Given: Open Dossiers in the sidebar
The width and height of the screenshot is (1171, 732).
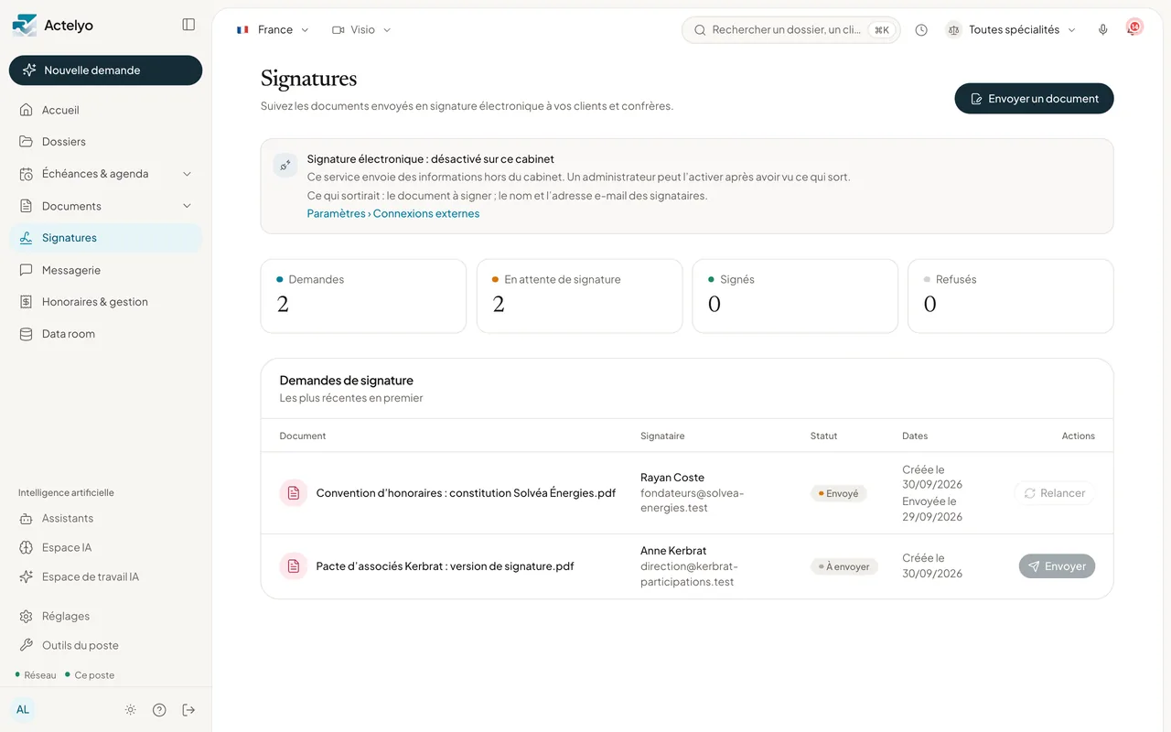Looking at the screenshot, I should 105,142.
